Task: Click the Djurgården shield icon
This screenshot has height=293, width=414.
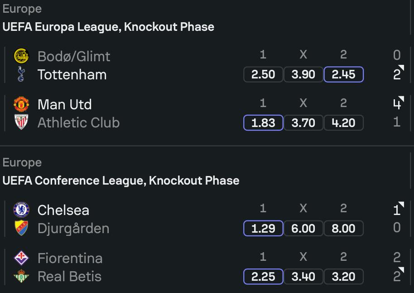Action: (21, 228)
